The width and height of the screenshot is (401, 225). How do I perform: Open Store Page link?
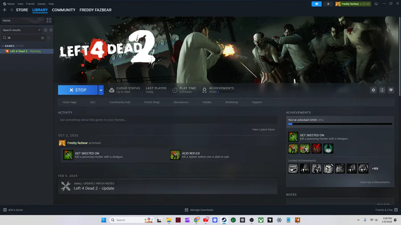coord(70,102)
